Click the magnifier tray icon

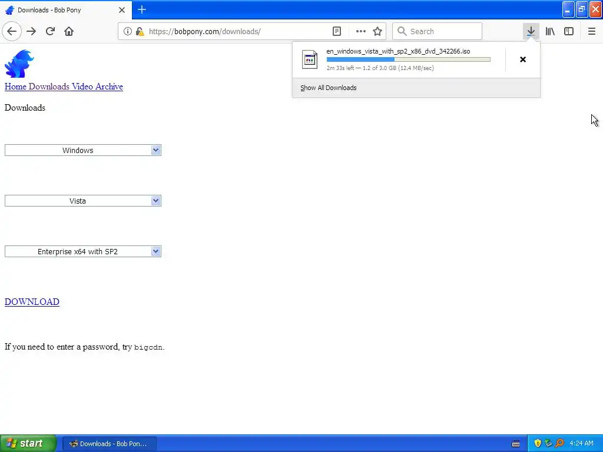click(x=559, y=444)
